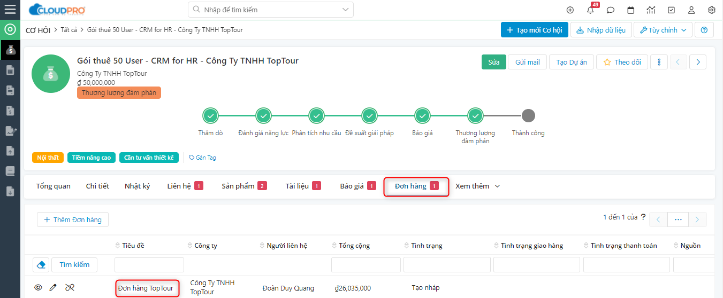Click the Gửi mail button
The height and width of the screenshot is (298, 723).
coord(527,62)
